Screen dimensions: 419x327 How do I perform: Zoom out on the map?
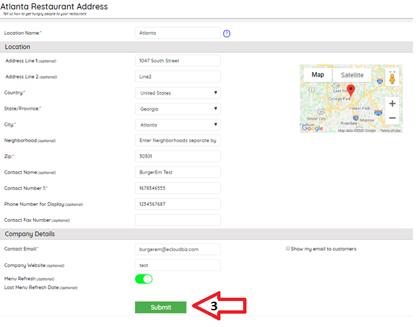coord(392,118)
